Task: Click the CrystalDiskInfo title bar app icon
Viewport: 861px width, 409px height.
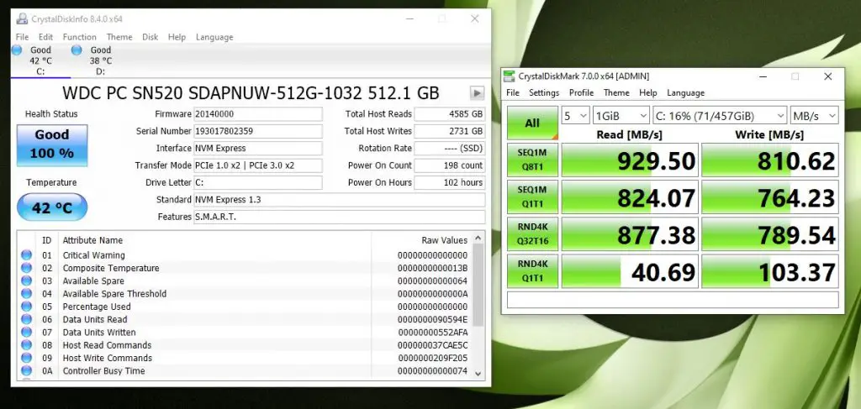Action: click(22, 18)
